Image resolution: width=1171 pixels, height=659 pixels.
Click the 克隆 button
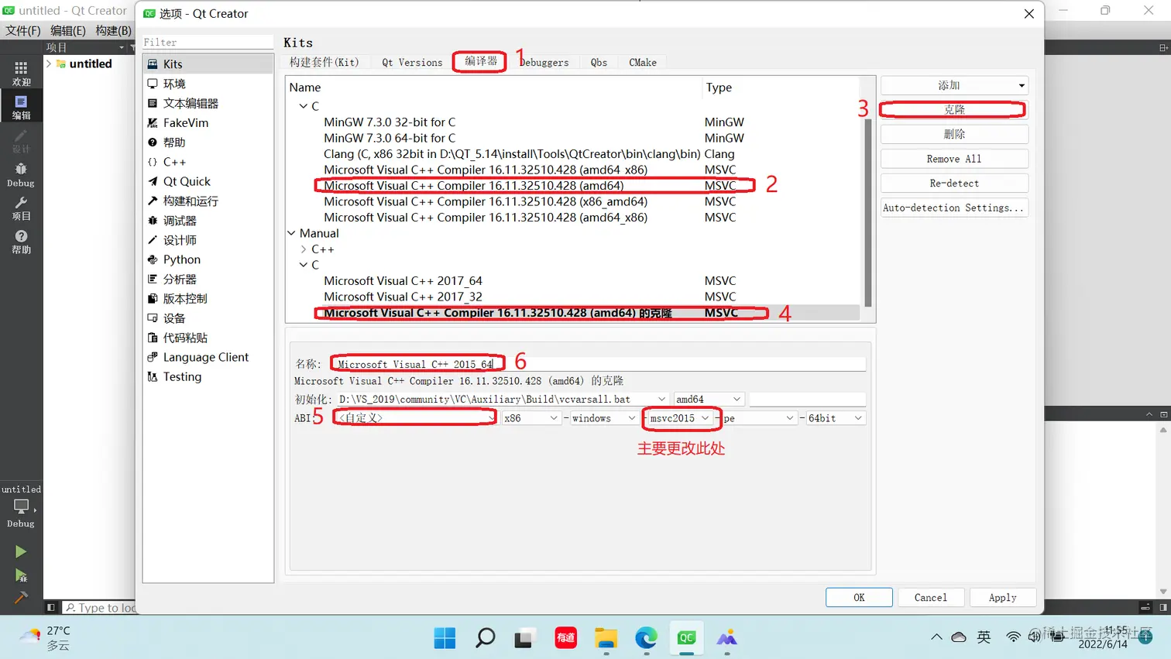954,110
